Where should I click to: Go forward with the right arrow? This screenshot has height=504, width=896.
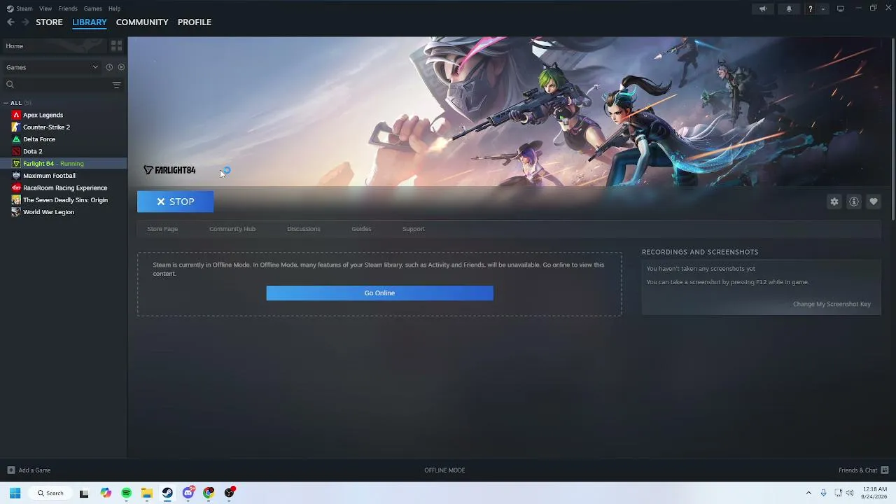pos(25,22)
